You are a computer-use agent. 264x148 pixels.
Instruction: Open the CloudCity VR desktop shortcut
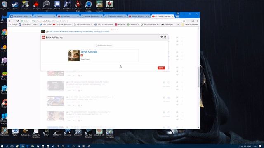click(99, 132)
